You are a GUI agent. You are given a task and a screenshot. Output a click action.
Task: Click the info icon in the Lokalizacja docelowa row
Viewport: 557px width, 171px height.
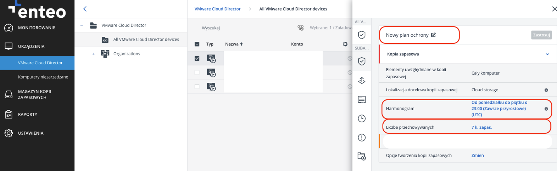pos(546,90)
